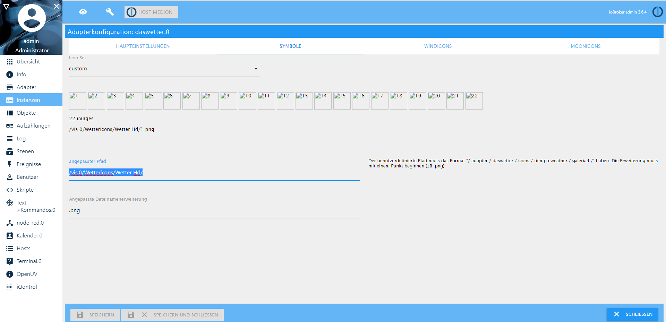Open the node-red.0 instance
This screenshot has width=666, height=322.
coord(31,223)
